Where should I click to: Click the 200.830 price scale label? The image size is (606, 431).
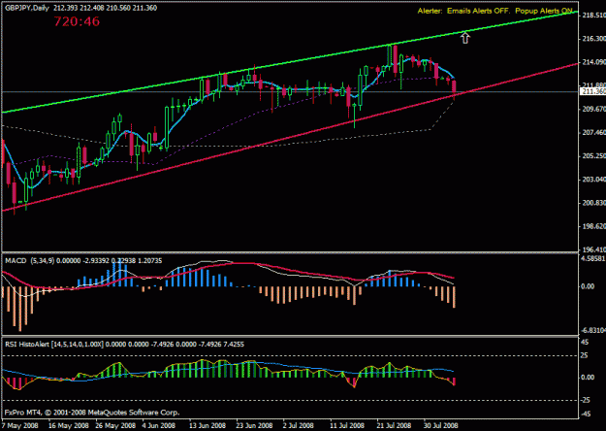(x=593, y=203)
